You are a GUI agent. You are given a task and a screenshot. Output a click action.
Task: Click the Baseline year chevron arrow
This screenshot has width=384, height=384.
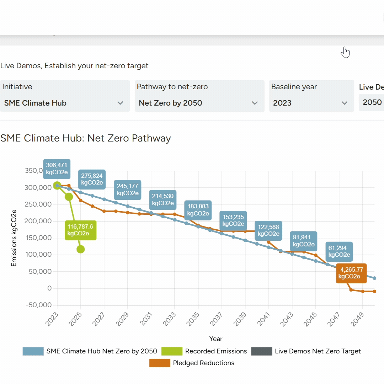point(345,103)
